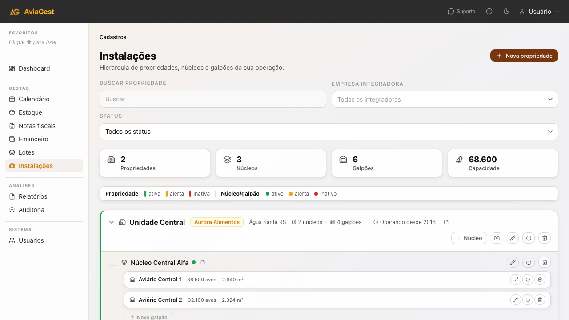Open Estoque section

point(44,112)
